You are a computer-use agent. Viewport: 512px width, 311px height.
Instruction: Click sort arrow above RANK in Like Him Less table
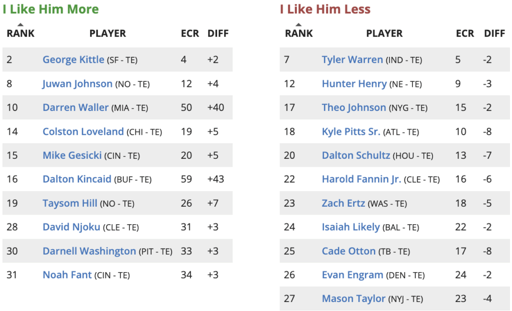click(298, 24)
